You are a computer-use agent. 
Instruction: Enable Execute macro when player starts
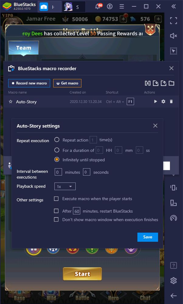point(56,199)
